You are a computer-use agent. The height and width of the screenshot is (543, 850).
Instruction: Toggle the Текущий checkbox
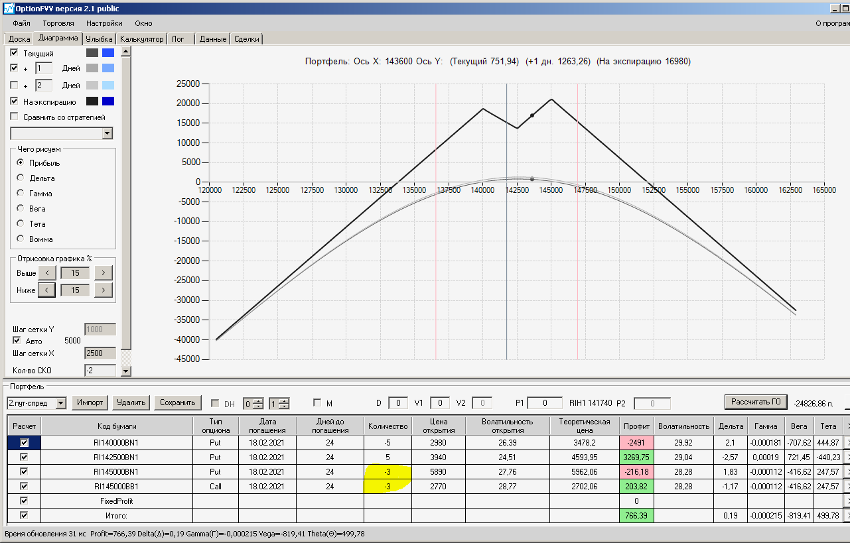coord(15,52)
